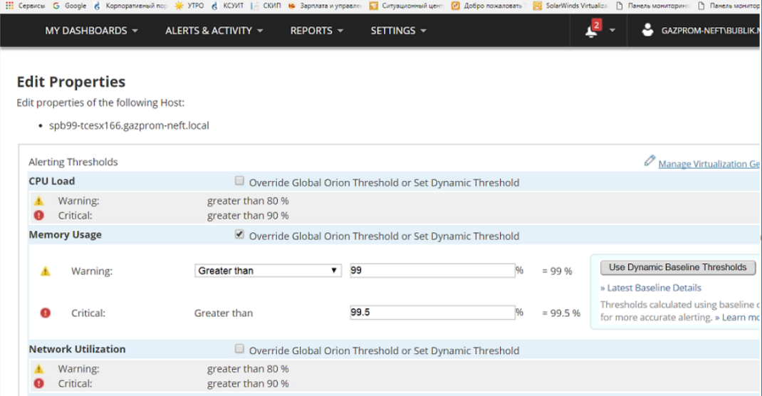The width and height of the screenshot is (762, 396).
Task: Click the CPU Load warning triangle icon
Action: pyautogui.click(x=39, y=201)
